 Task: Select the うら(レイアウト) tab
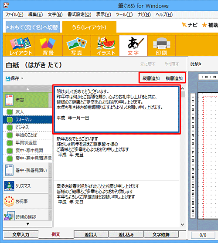tap(89, 27)
